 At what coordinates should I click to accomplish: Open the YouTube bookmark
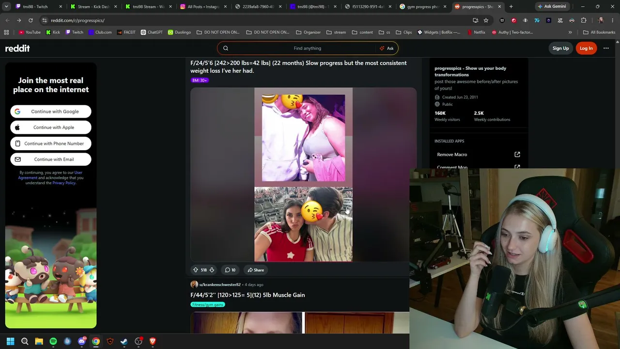click(30, 32)
